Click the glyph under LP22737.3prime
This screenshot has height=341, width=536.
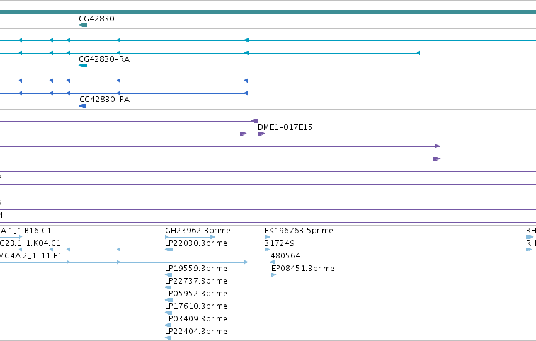point(168,287)
